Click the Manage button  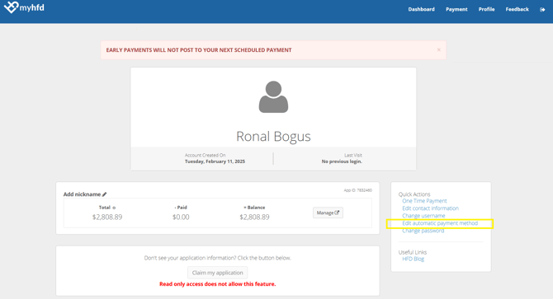click(328, 213)
